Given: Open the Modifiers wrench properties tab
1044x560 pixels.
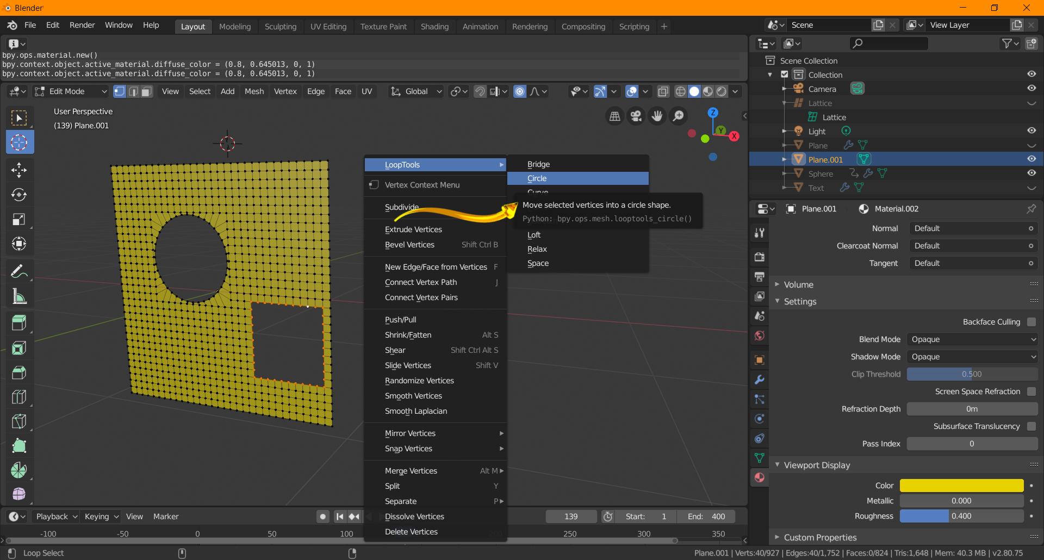Looking at the screenshot, I should click(x=759, y=379).
